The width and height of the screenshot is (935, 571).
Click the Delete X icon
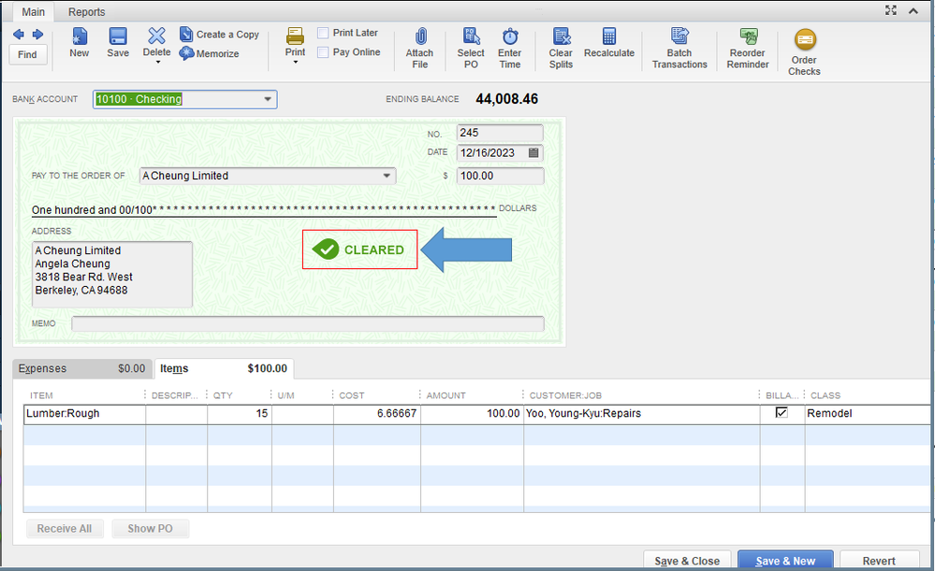(x=157, y=36)
